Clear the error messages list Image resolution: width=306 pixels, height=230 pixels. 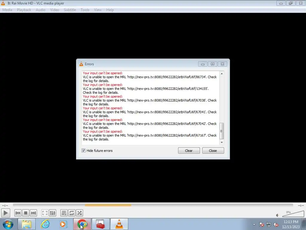189,151
